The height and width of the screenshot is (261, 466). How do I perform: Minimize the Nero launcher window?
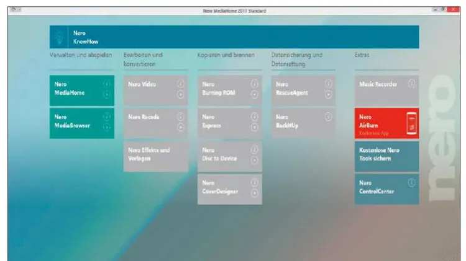click(436, 10)
